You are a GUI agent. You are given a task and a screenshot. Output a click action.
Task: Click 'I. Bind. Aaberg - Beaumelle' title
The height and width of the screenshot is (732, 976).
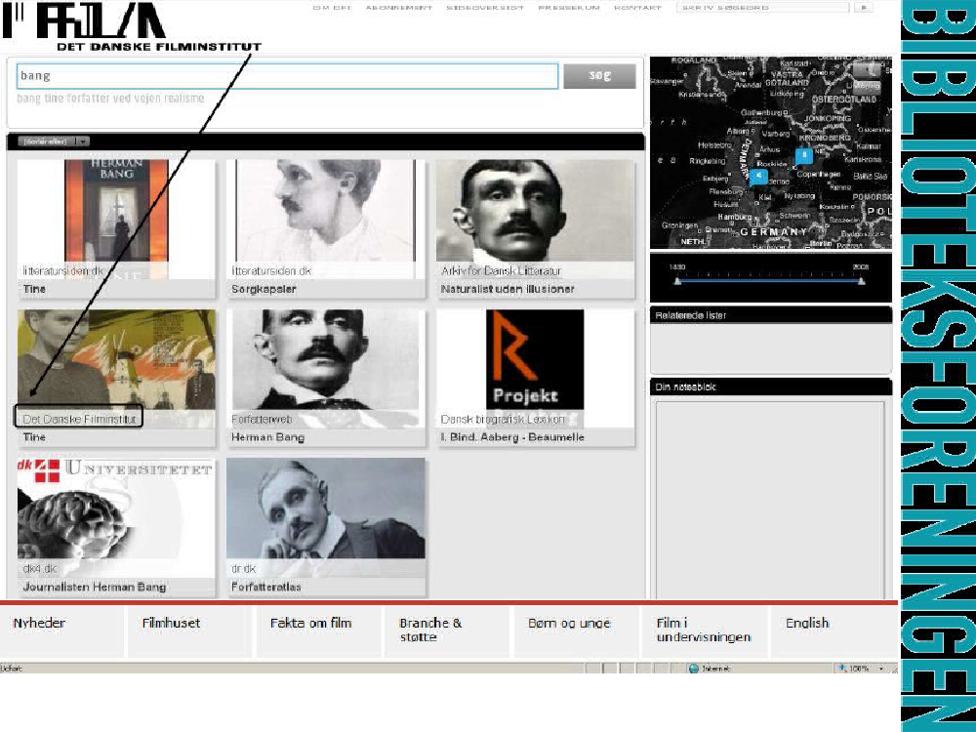(x=512, y=437)
